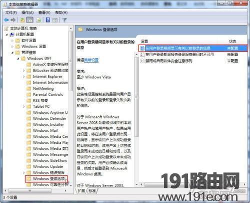Toggle the show/hide console tree icon
This screenshot has height=203, width=250.
[x=29, y=20]
